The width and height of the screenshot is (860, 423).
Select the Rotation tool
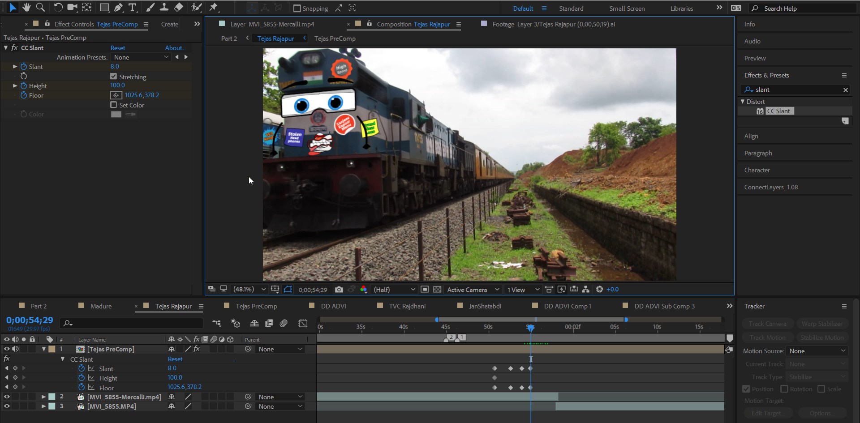pyautogui.click(x=58, y=7)
